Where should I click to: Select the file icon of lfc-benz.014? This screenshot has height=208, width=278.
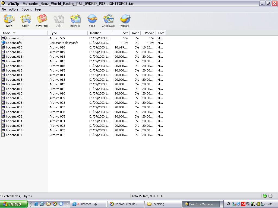coord(3,75)
